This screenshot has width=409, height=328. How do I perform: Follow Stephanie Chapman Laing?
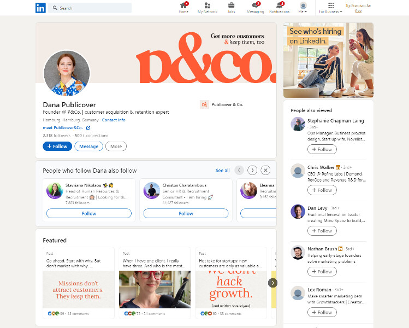click(322, 149)
